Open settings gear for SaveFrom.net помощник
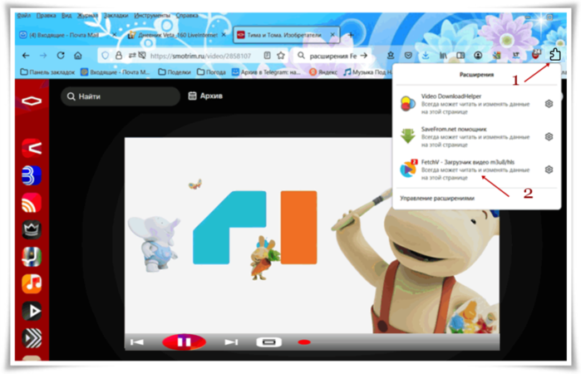This screenshot has width=581, height=374. click(549, 137)
